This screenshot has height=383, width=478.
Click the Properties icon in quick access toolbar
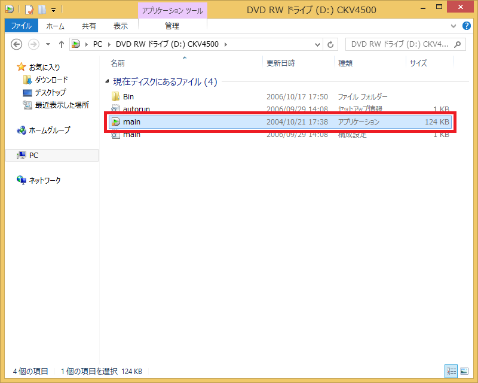(x=29, y=10)
